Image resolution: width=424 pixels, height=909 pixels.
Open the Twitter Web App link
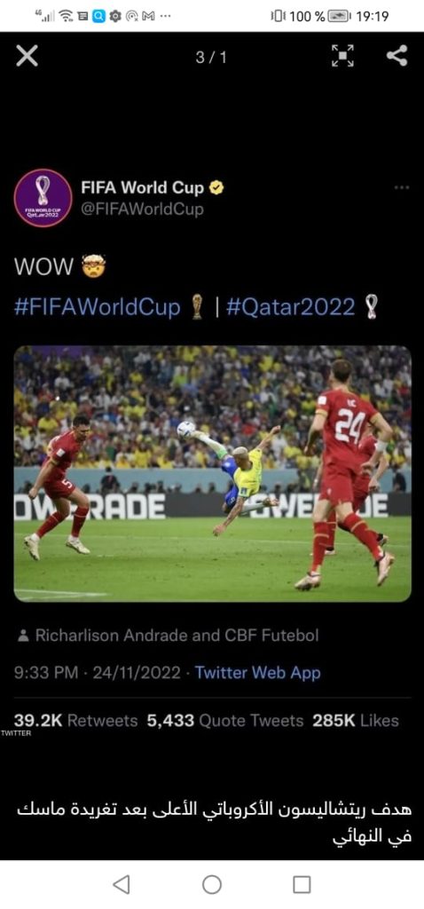(258, 673)
